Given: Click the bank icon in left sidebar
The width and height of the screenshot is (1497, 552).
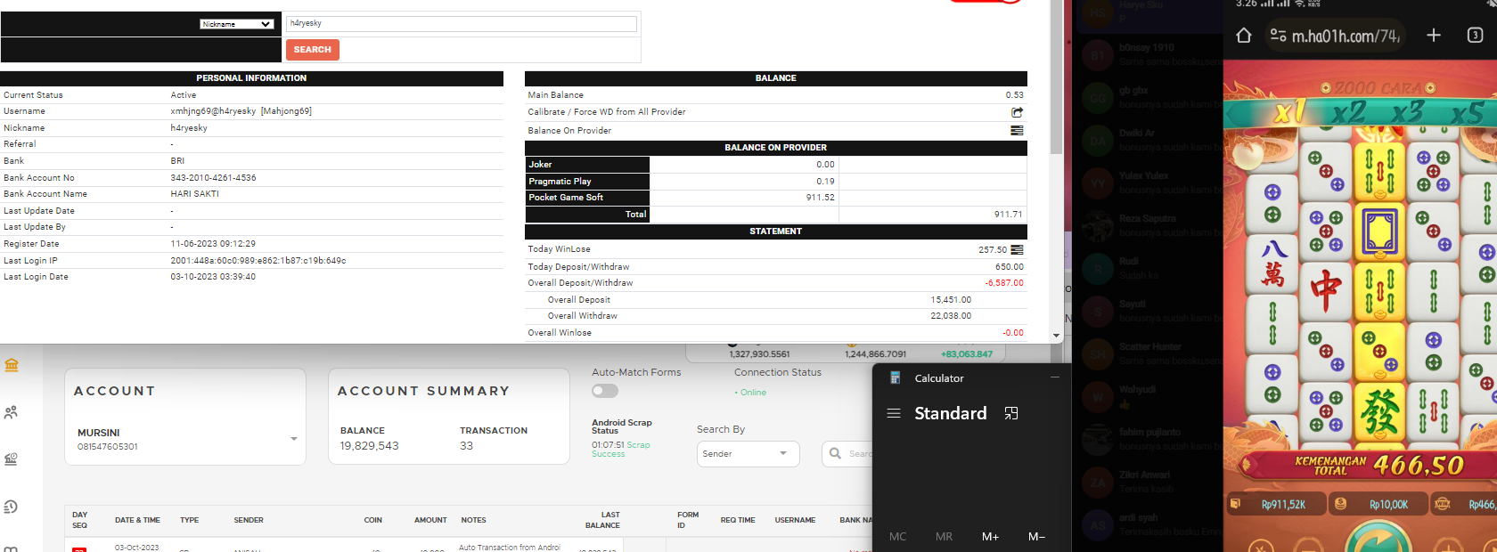Looking at the screenshot, I should click(12, 365).
